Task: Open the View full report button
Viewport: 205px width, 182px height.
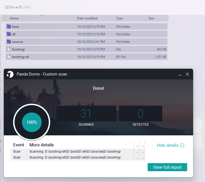Action: (x=167, y=167)
